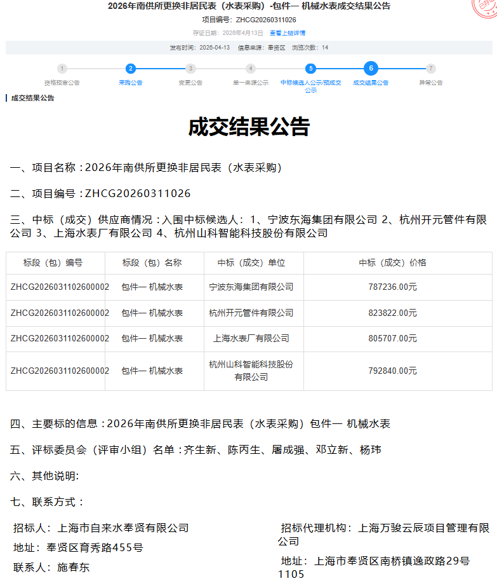Click the blue step 5 circle
This screenshot has height=581, width=497.
(310, 69)
